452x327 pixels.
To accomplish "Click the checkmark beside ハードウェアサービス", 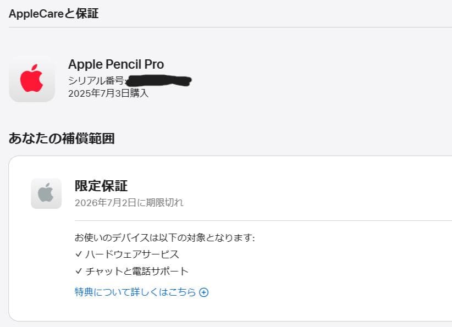I will 79,253.
